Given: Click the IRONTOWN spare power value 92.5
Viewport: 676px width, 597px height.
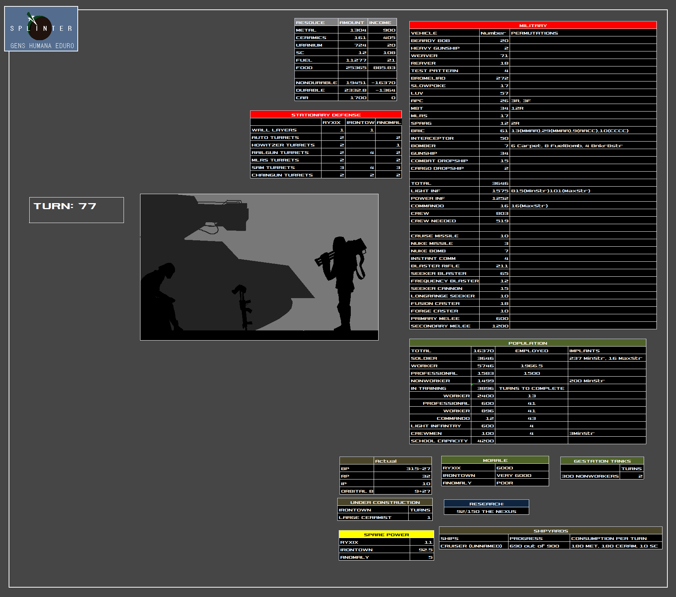Looking at the screenshot, I should click(422, 550).
